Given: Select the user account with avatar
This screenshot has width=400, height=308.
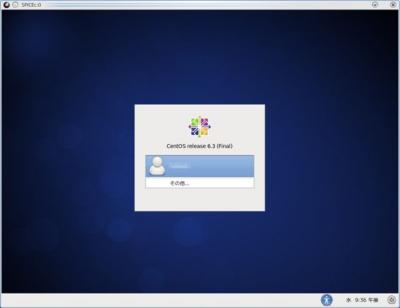Looking at the screenshot, I should [200, 166].
